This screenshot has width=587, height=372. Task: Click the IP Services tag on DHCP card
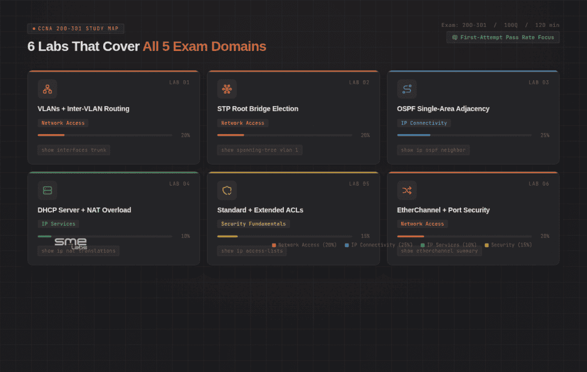tap(58, 224)
